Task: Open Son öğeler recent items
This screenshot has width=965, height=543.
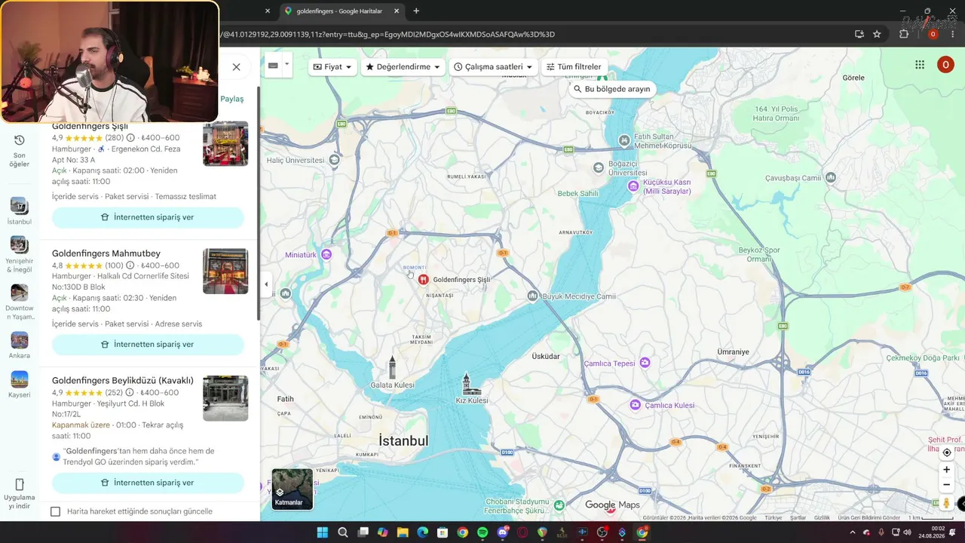Action: [19, 151]
